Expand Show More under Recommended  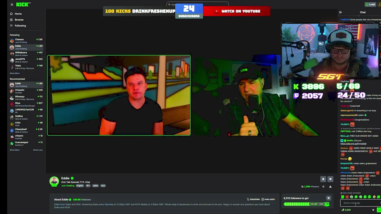click(x=15, y=150)
